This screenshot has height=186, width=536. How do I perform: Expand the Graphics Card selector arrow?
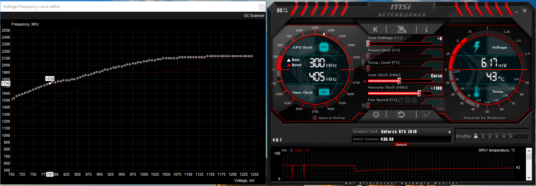[450, 132]
